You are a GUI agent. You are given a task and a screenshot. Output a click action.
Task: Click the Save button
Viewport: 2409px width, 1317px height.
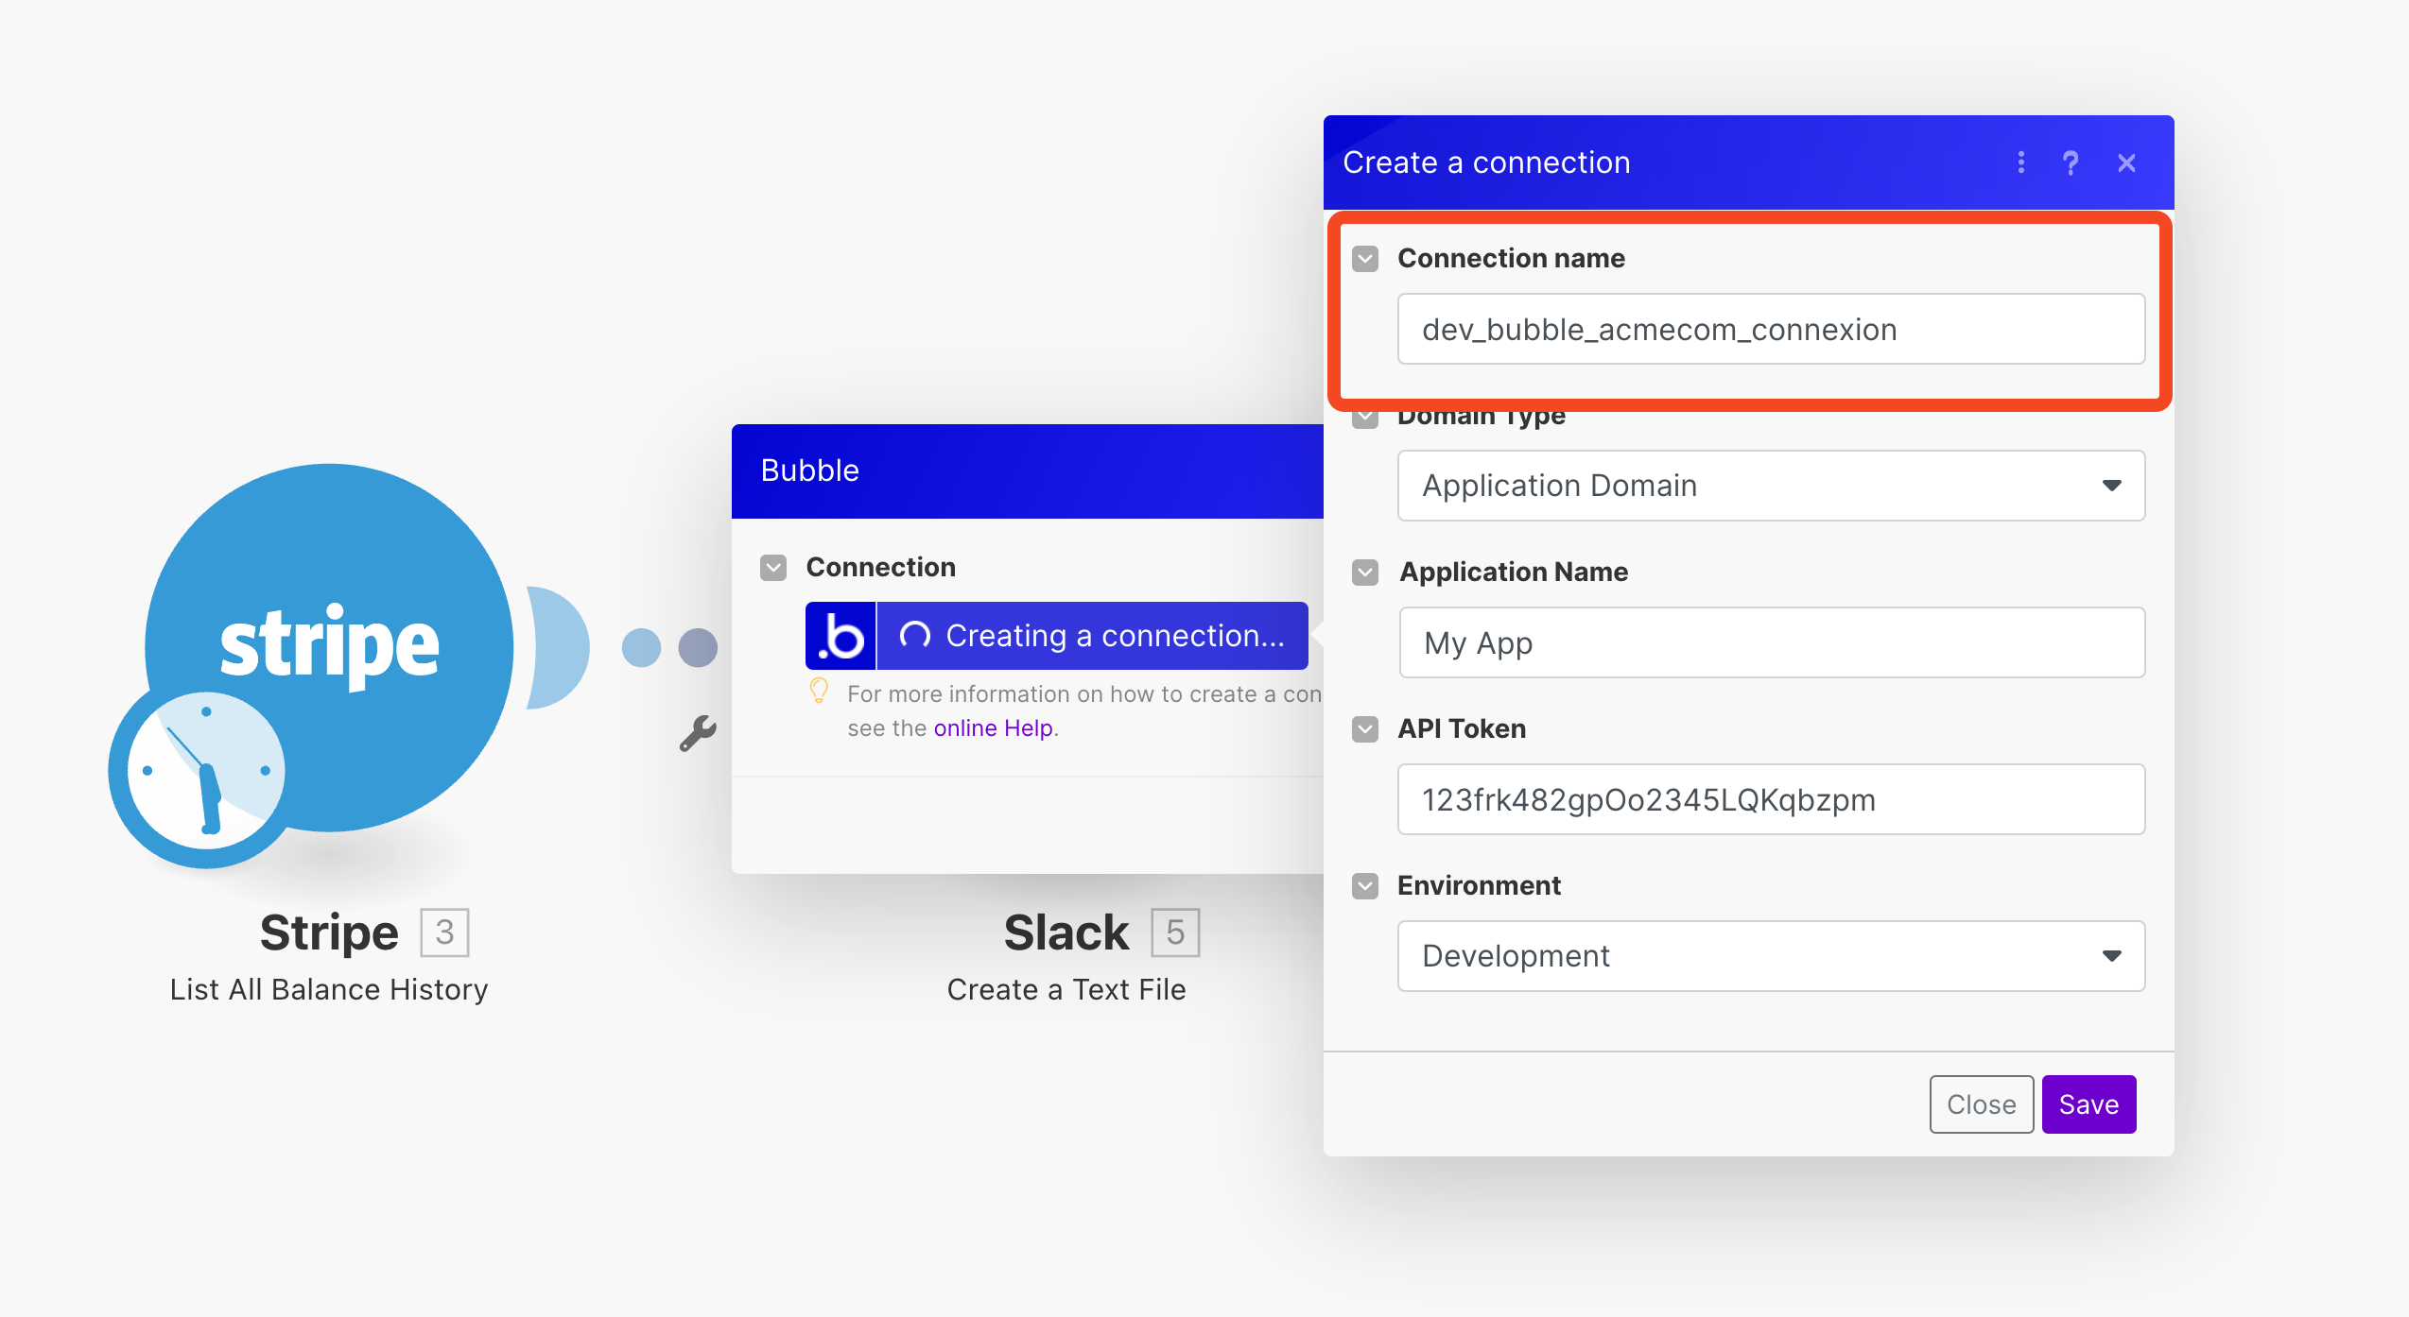(x=2089, y=1104)
